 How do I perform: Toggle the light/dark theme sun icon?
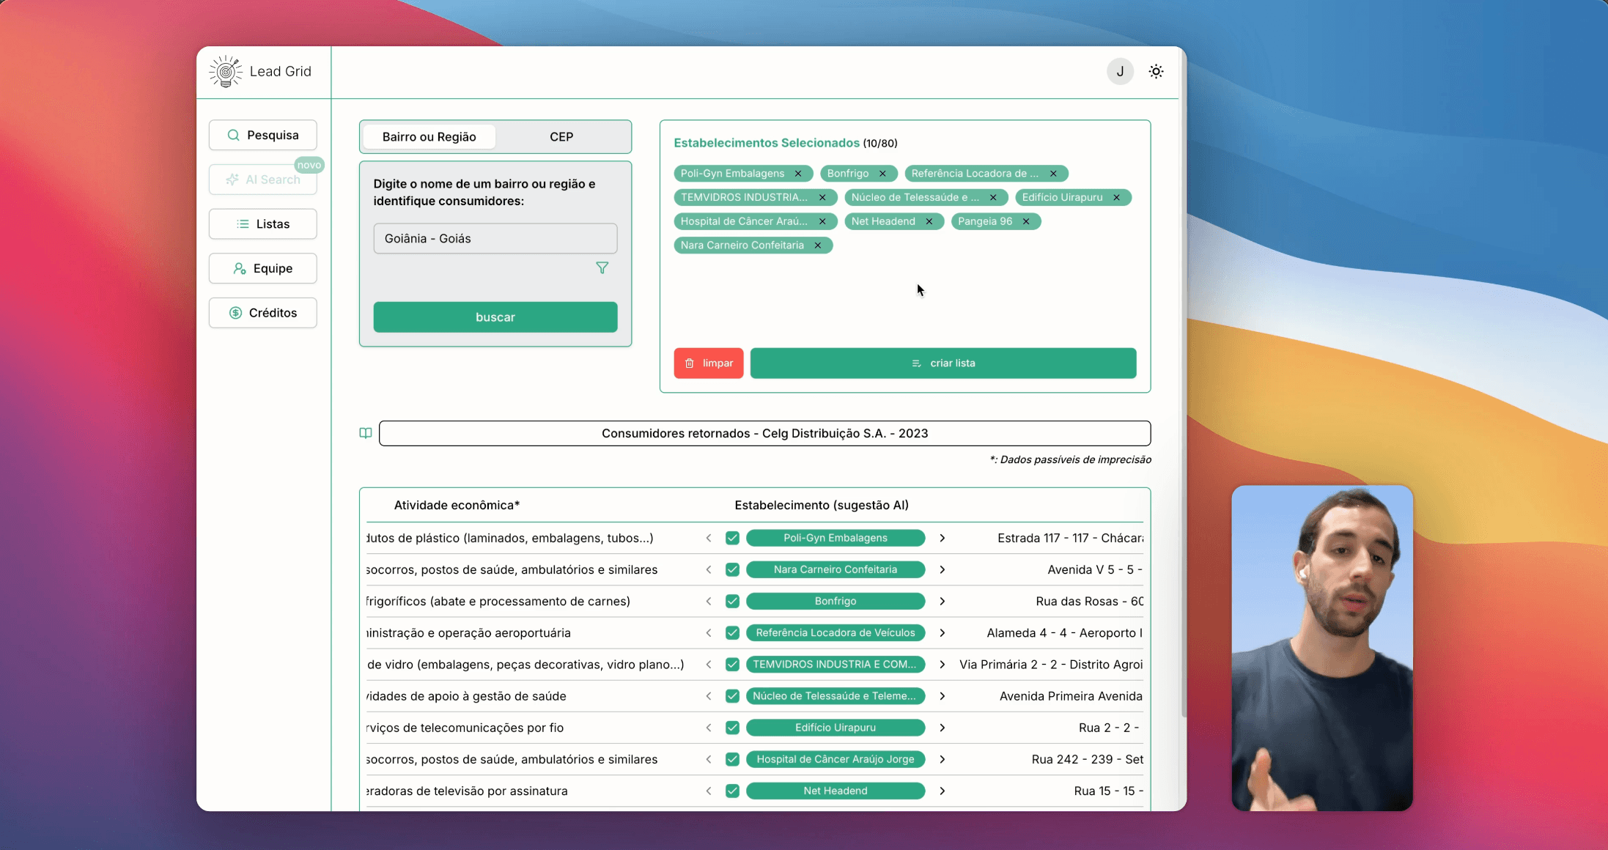[x=1156, y=72]
